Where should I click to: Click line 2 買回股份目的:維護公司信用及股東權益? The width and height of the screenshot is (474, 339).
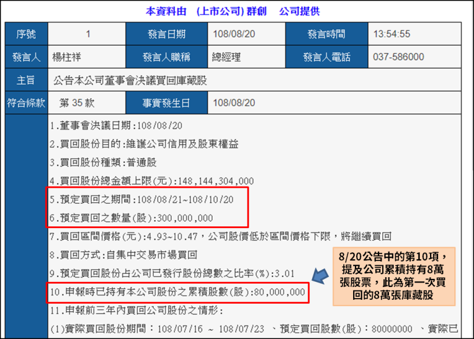pyautogui.click(x=144, y=144)
